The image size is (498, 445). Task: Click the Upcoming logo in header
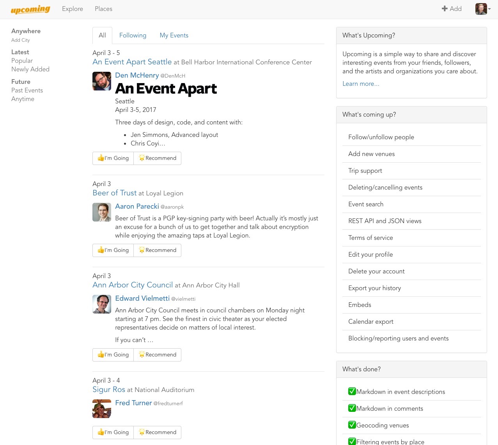click(x=30, y=9)
